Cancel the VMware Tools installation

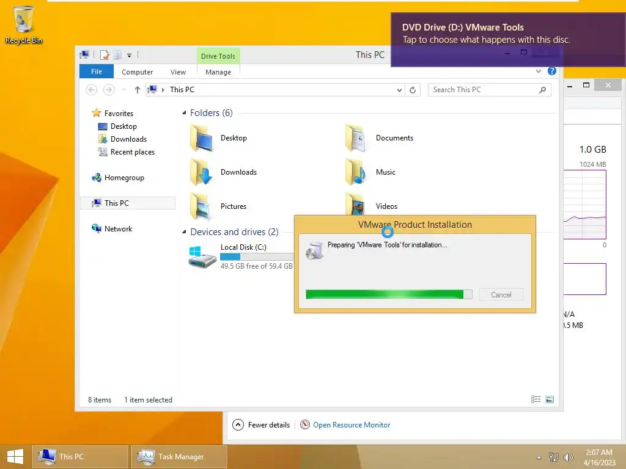click(x=501, y=295)
